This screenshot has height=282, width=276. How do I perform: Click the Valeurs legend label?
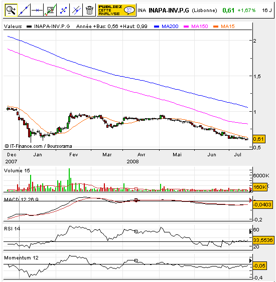(x=13, y=27)
